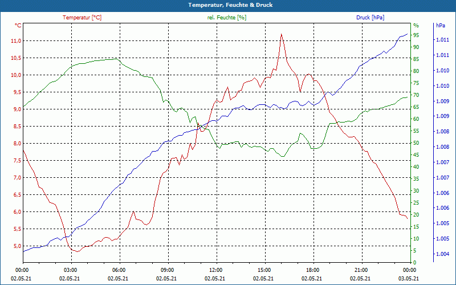
Task: Click the '03:00' time axis label
Action: click(69, 270)
